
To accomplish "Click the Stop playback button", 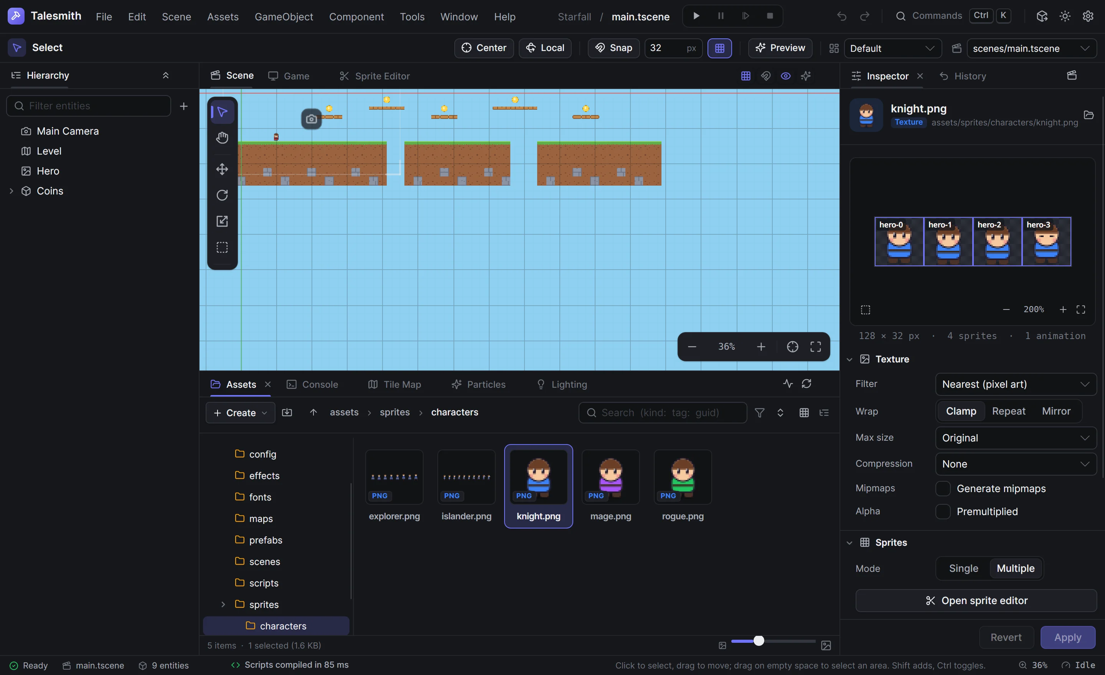I will click(x=770, y=16).
